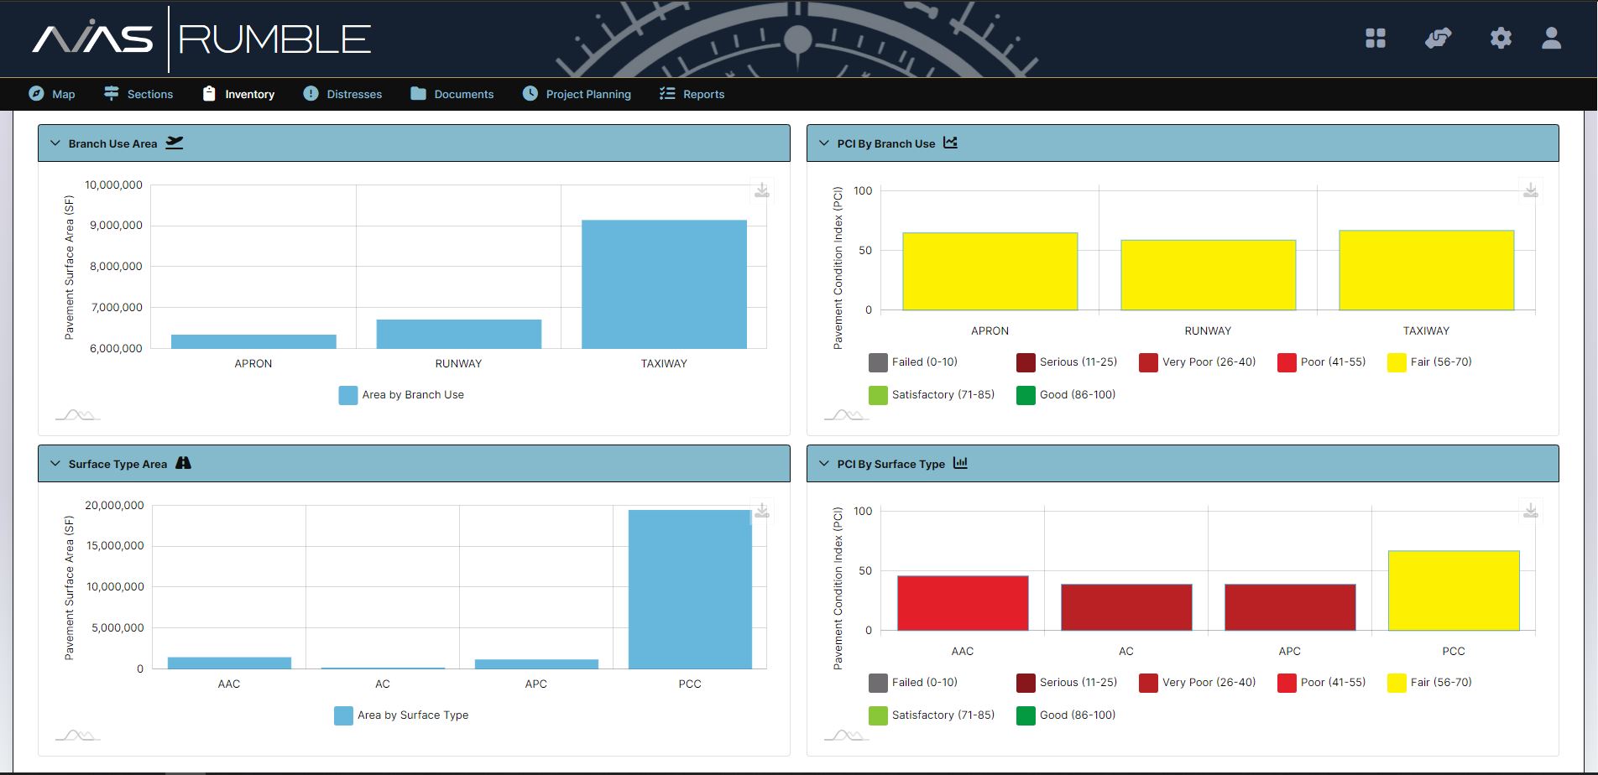This screenshot has height=775, width=1598.
Task: Click the clipboard icon beside Inventory
Action: (209, 93)
